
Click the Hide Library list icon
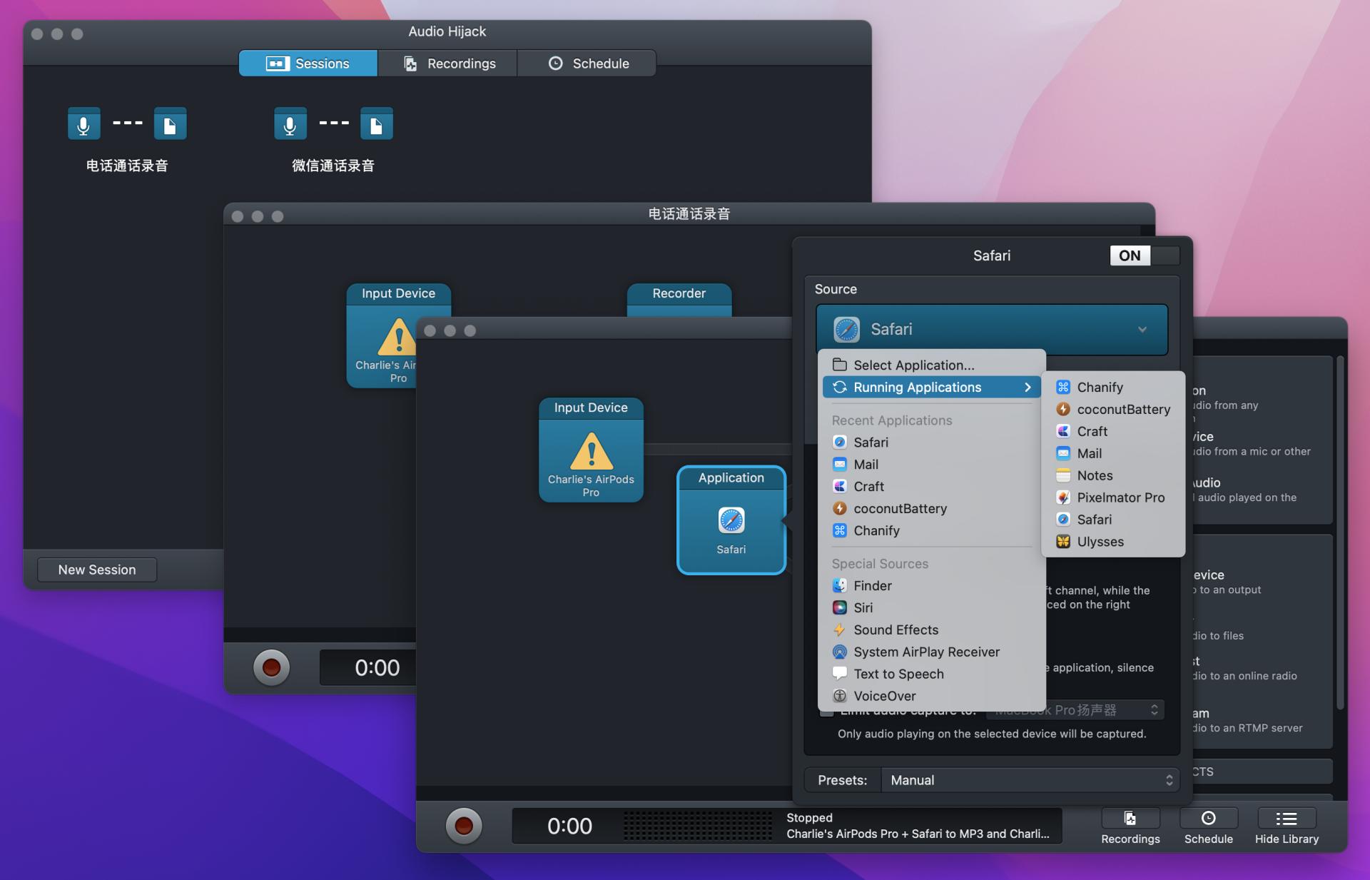(1286, 819)
